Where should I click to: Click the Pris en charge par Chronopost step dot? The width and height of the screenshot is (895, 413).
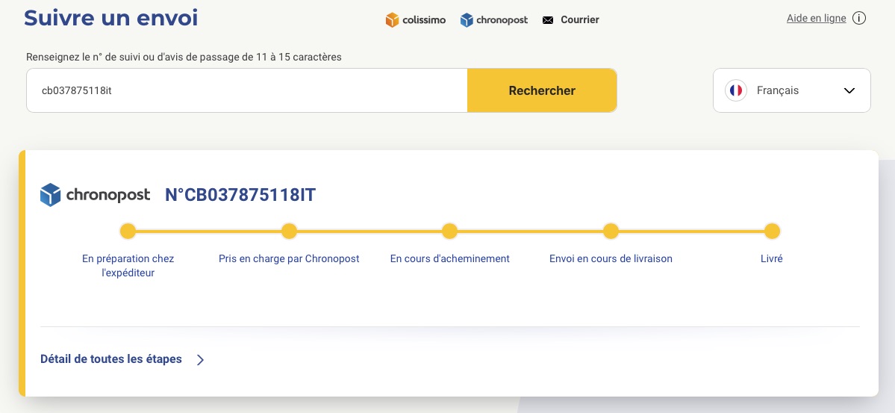[x=289, y=232]
